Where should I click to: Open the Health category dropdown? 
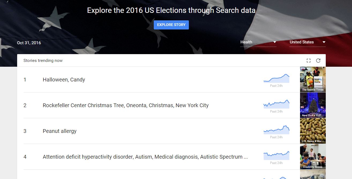[x=258, y=42]
